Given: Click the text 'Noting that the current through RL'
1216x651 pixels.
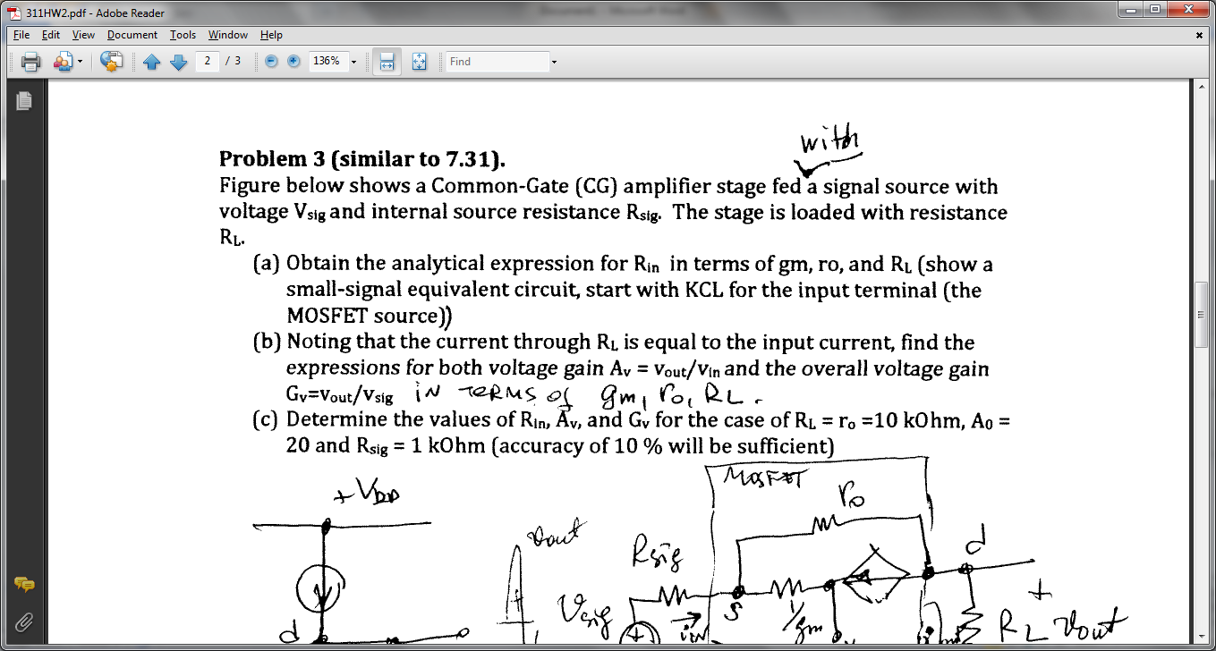Looking at the screenshot, I should pos(452,342).
